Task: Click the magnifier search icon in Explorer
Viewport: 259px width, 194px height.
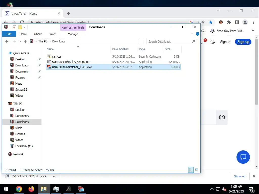Action: point(193,42)
